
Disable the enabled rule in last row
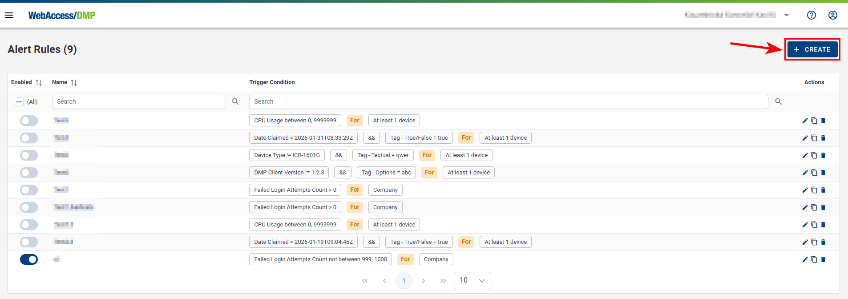[x=29, y=259]
